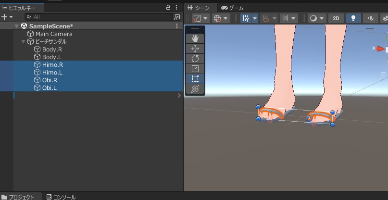The height and width of the screenshot is (200, 388).
Task: Select the Move tool
Action: pos(195,49)
